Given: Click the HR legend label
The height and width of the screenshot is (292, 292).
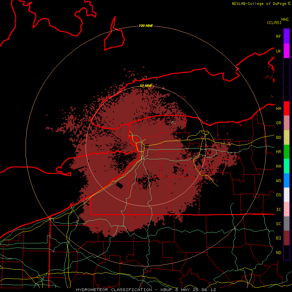Looking at the screenshot, I should coord(278,152).
